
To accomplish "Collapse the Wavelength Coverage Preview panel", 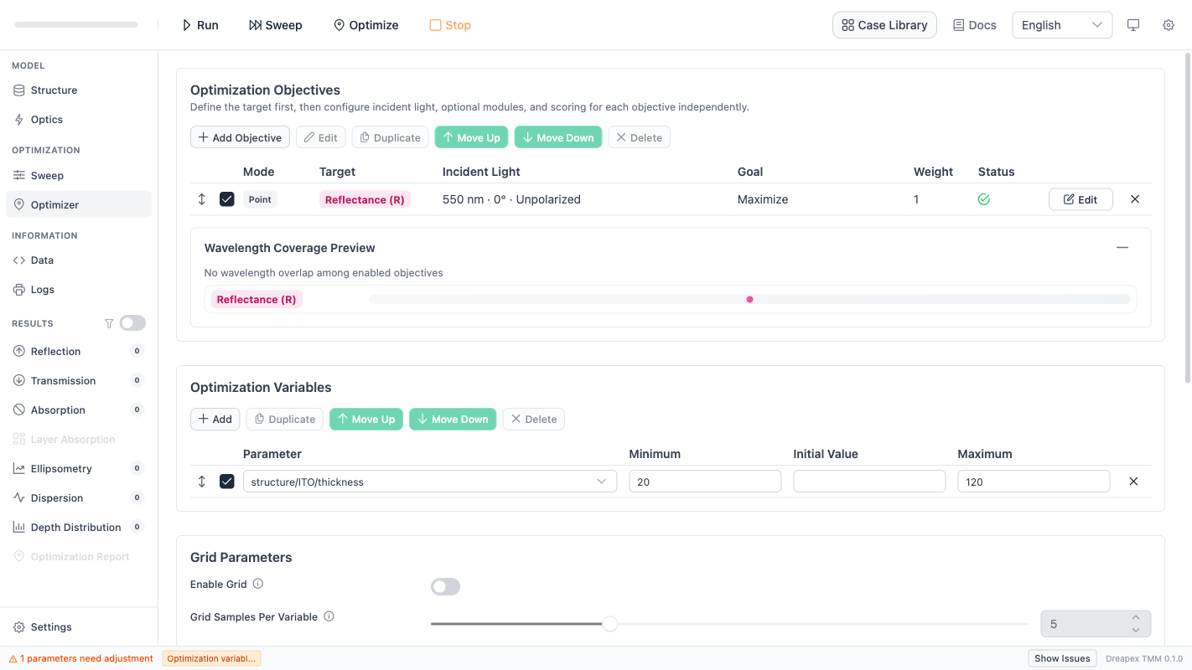I will [1122, 248].
